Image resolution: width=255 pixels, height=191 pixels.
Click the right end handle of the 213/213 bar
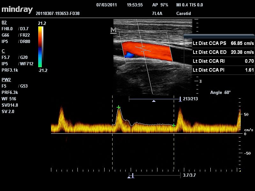pos(180,99)
